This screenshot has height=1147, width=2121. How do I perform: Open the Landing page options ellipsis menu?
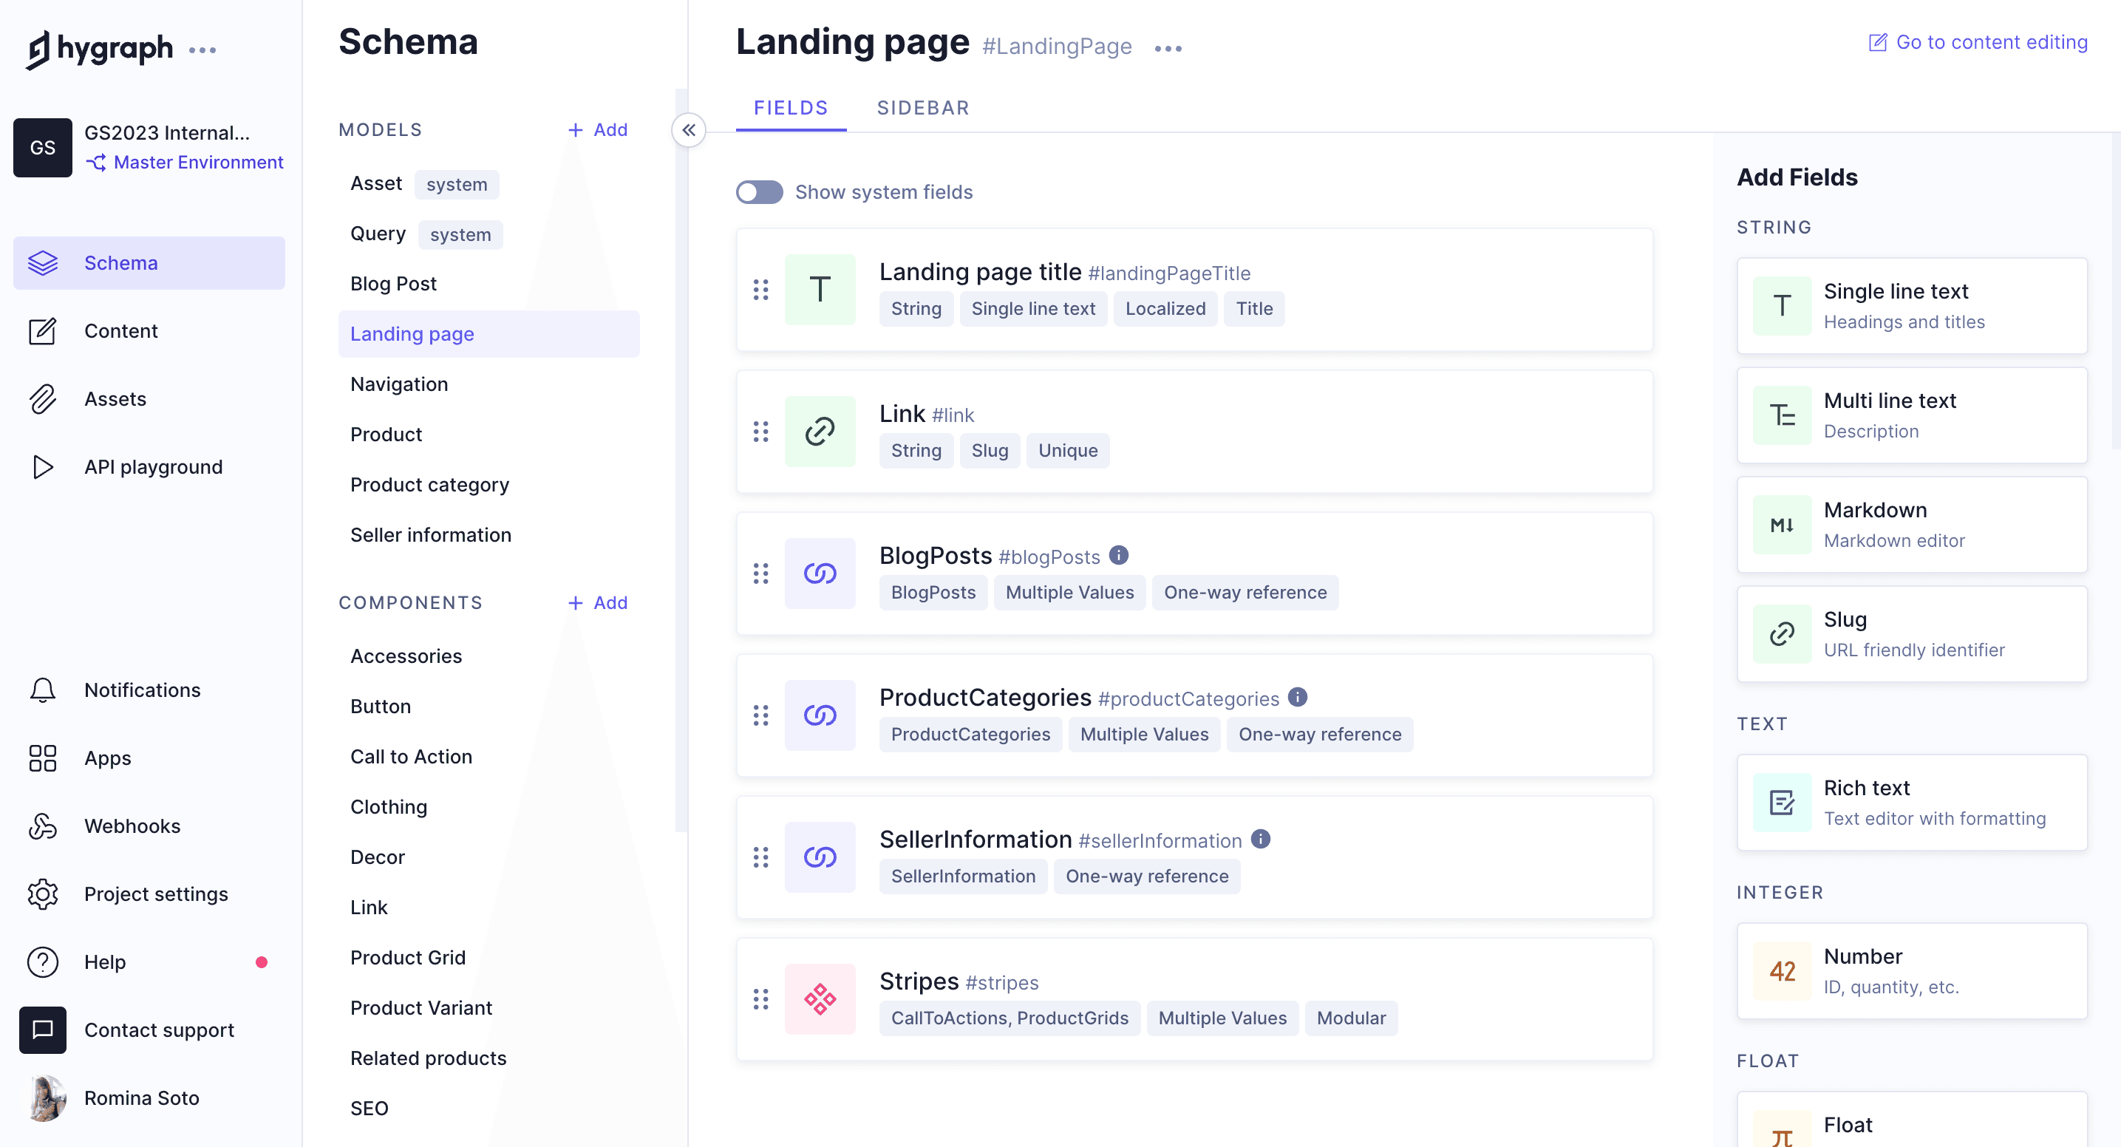point(1168,47)
